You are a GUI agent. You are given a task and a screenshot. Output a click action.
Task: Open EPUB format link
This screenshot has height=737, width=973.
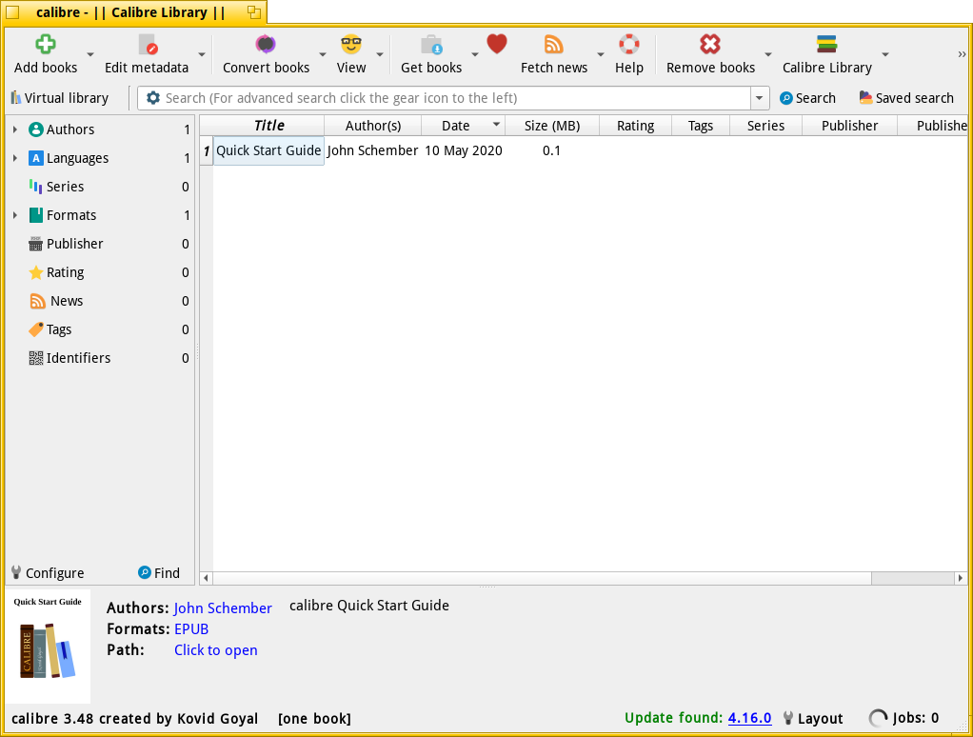click(191, 629)
